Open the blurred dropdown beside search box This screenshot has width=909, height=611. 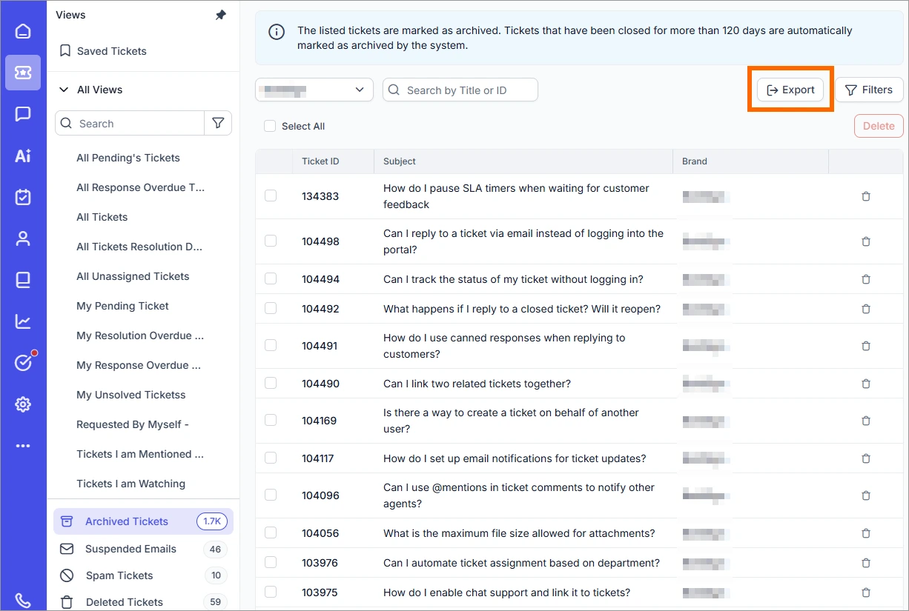coord(314,90)
